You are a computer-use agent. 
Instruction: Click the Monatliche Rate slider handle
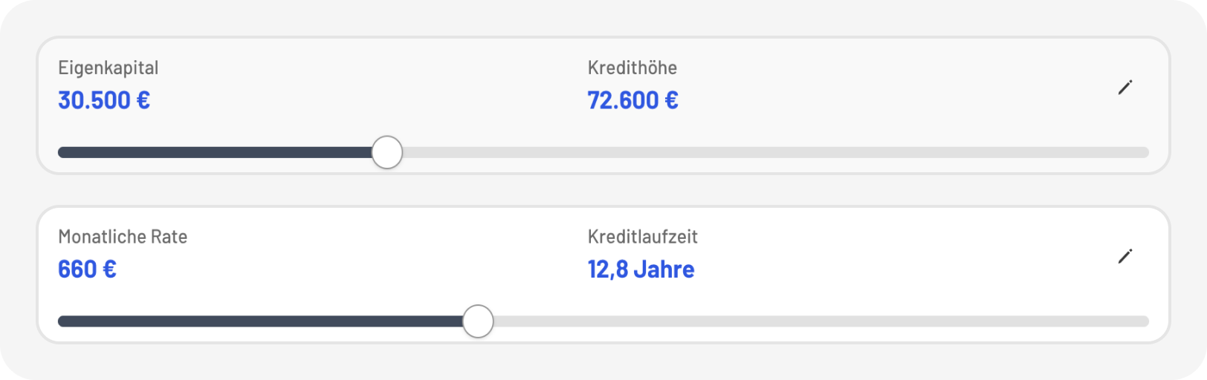[x=478, y=321]
